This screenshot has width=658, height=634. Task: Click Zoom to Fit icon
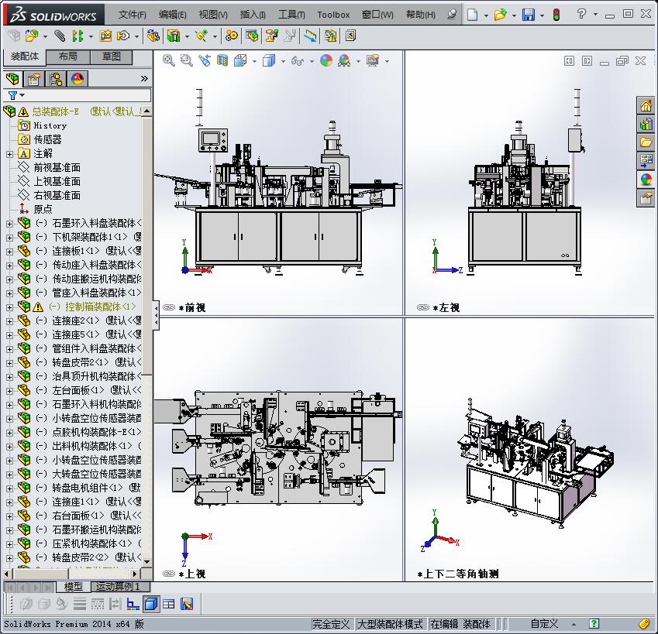pyautogui.click(x=169, y=60)
